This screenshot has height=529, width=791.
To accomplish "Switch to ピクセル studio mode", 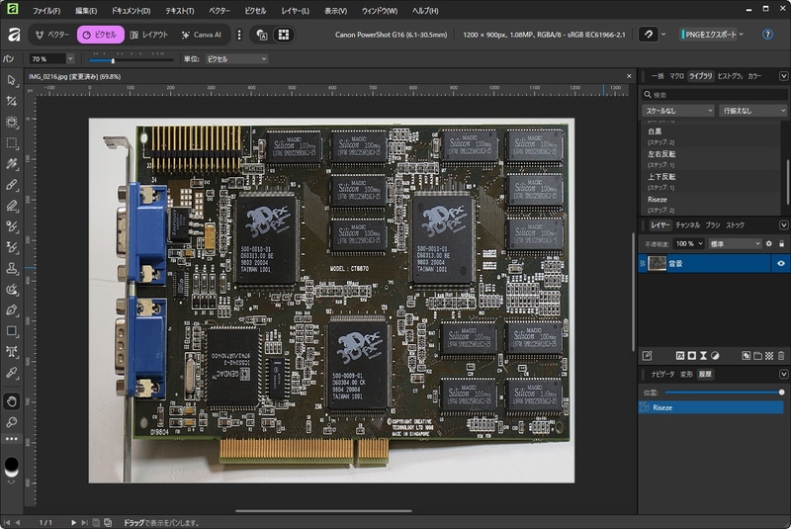I will tap(100, 35).
